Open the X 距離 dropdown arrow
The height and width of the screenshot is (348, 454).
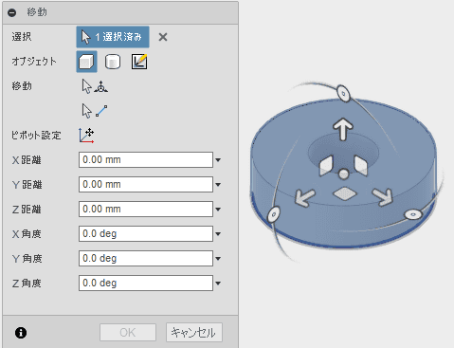pyautogui.click(x=218, y=160)
